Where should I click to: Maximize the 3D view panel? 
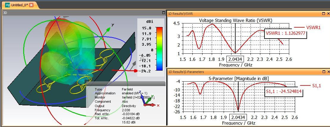[163, 13]
